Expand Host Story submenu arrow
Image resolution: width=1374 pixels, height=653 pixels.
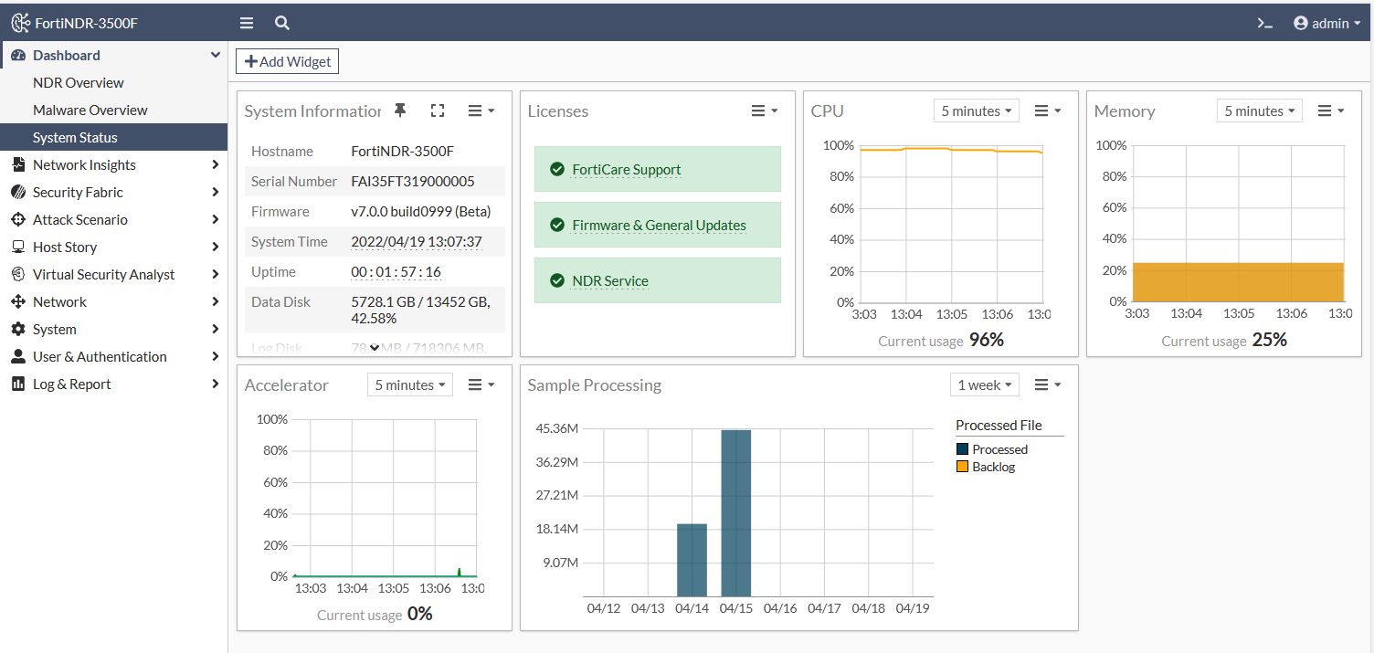tap(216, 248)
